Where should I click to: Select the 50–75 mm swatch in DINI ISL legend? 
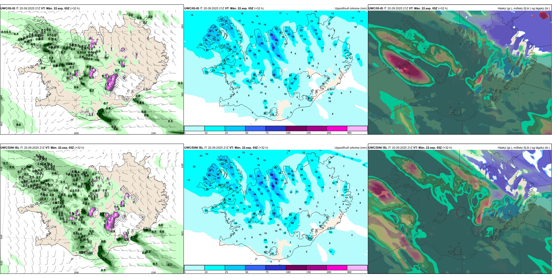[x=255, y=268]
